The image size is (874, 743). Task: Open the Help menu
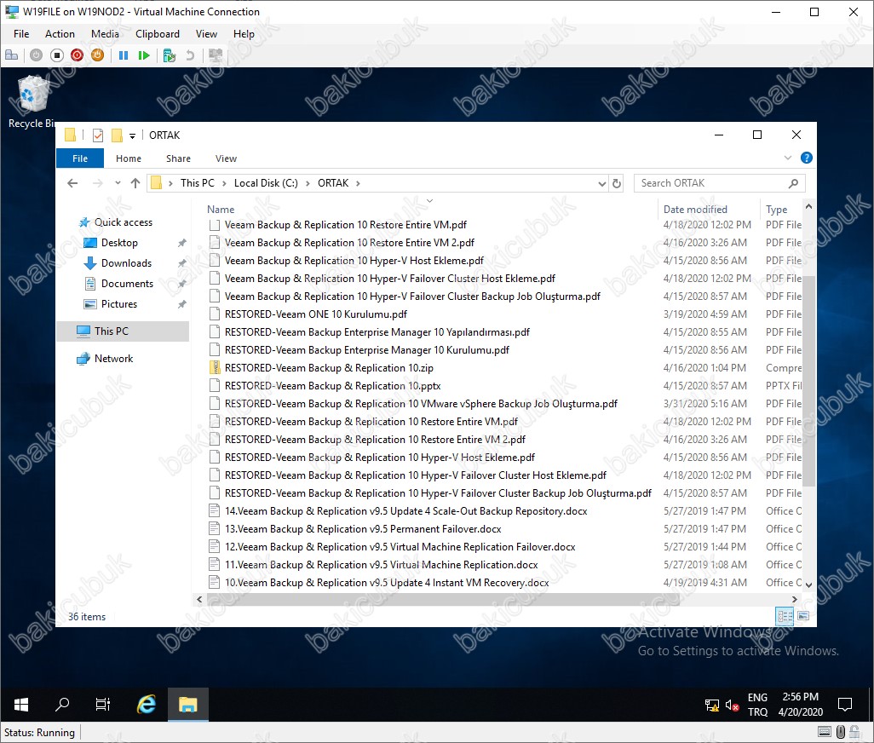pyautogui.click(x=244, y=34)
